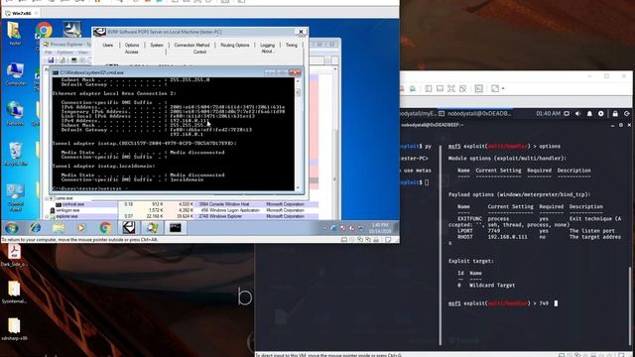Select conhost.exe row in Process Explorer
The image size is (635, 357).
tap(182, 204)
